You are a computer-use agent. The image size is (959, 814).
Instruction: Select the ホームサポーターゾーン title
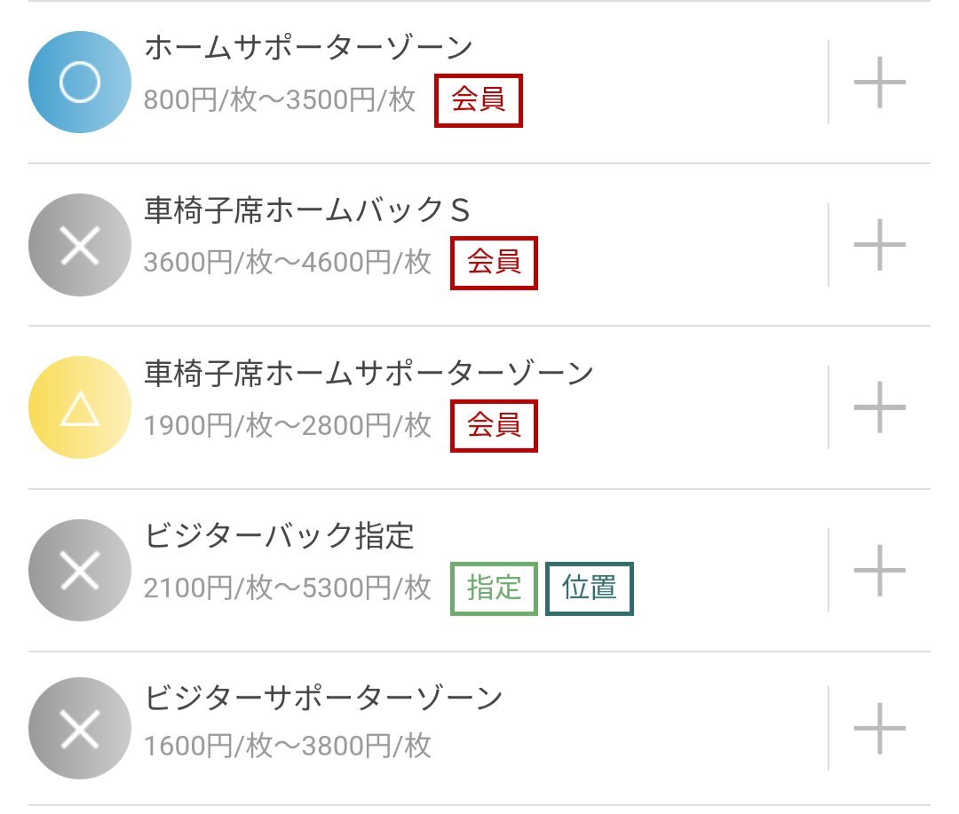(308, 48)
